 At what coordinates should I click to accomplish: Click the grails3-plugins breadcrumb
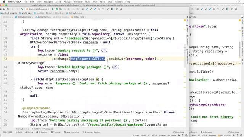click(x=8, y=13)
